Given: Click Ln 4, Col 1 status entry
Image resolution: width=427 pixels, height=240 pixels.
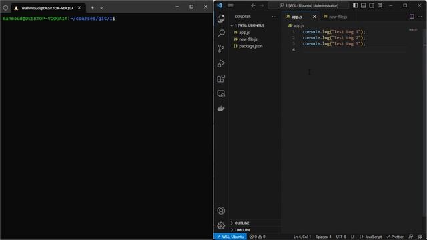Looking at the screenshot, I should tap(302, 237).
